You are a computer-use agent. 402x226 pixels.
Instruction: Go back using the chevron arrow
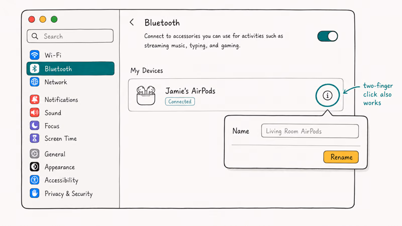[132, 22]
